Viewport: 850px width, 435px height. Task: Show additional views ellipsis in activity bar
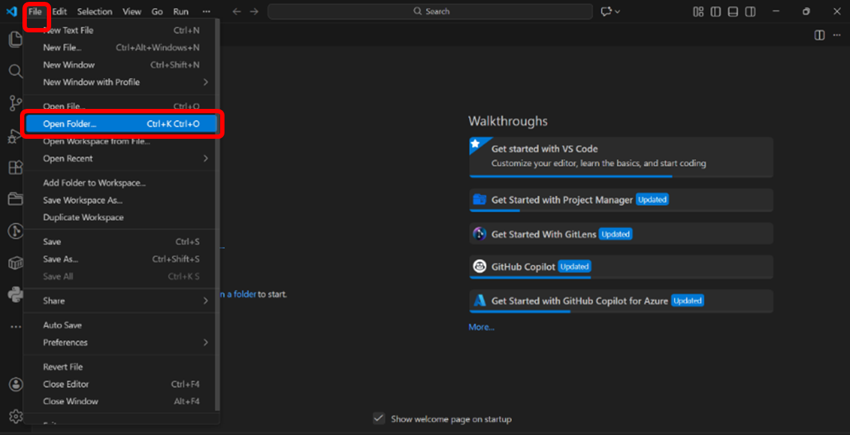click(15, 326)
